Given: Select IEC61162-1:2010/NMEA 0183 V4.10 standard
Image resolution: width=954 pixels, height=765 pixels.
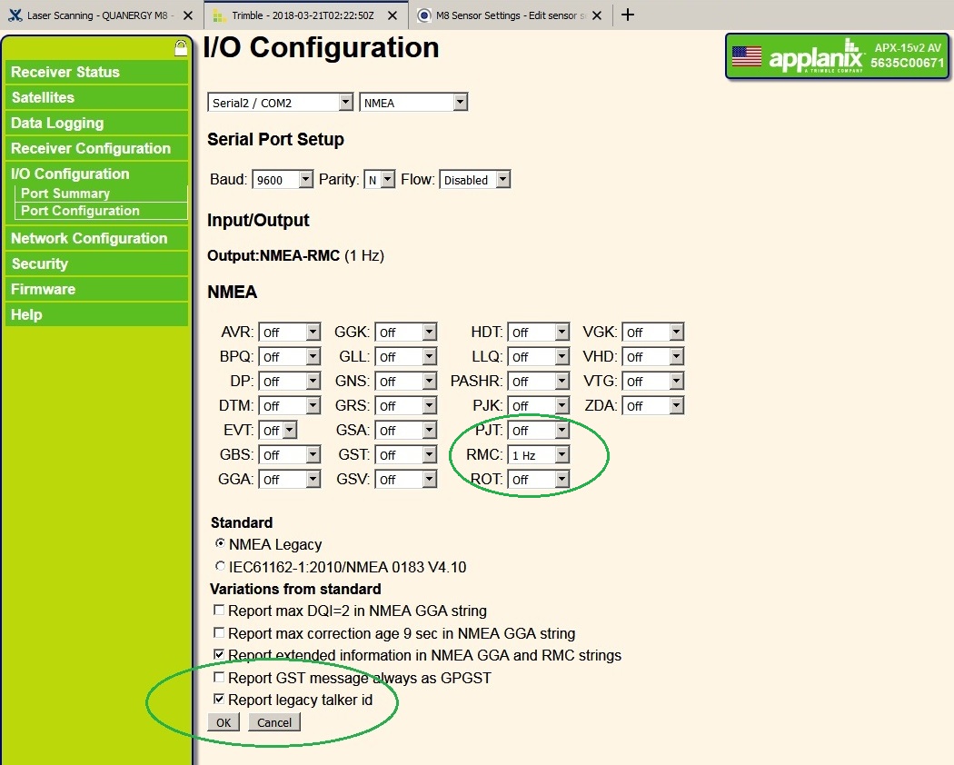Looking at the screenshot, I should tap(220, 566).
